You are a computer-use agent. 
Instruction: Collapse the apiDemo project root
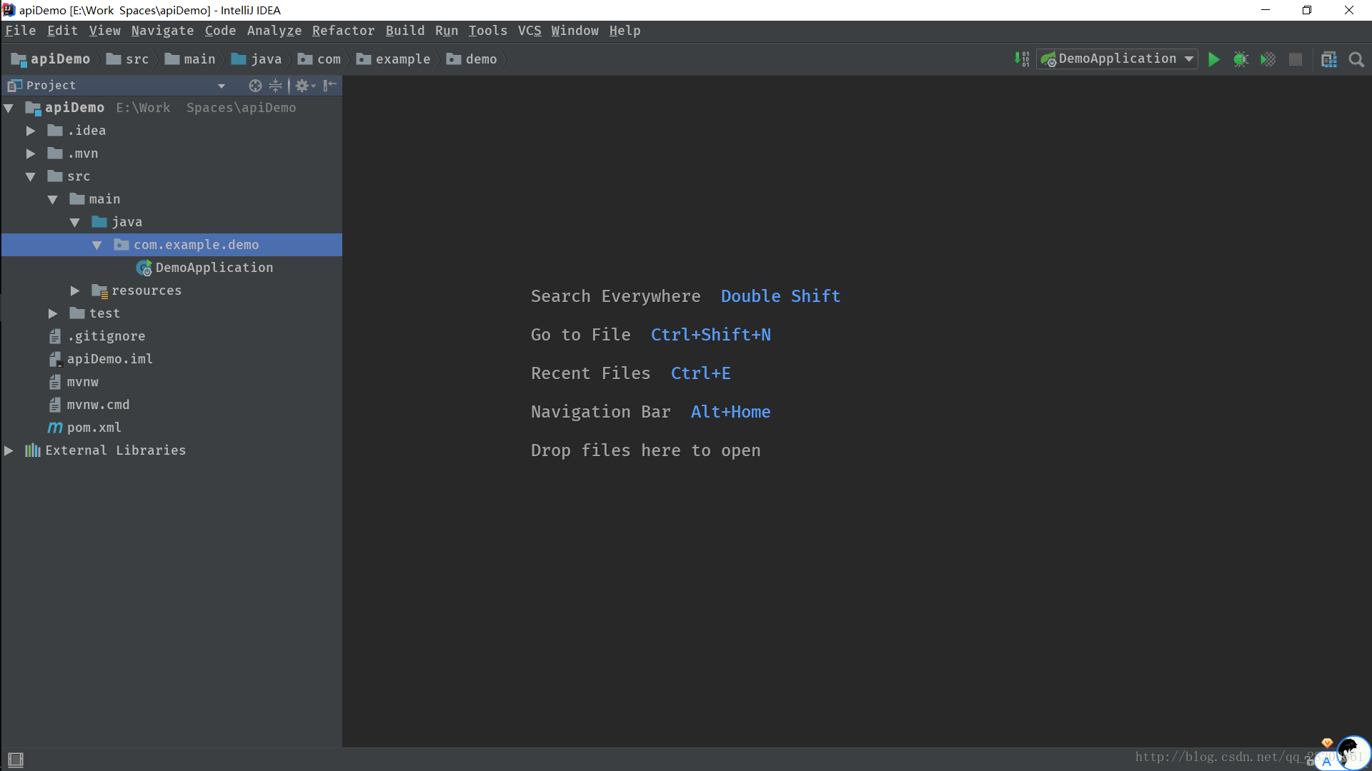[x=9, y=108]
